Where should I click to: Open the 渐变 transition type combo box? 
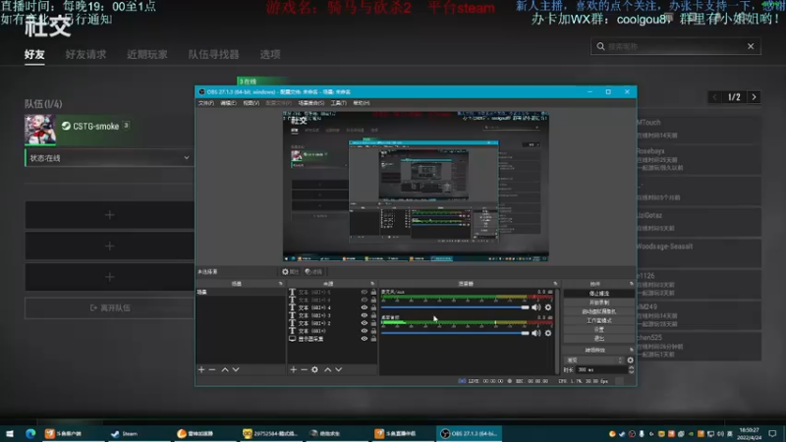(594, 360)
